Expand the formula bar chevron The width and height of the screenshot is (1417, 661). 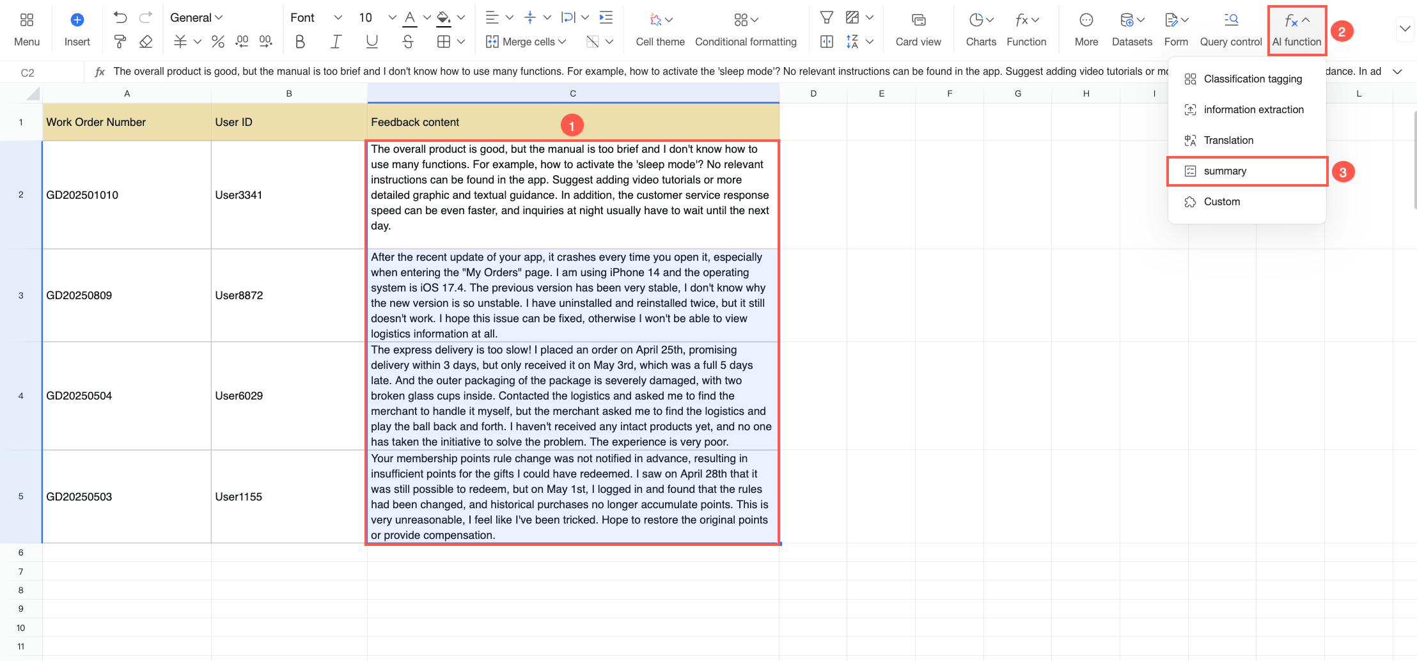pyautogui.click(x=1398, y=72)
